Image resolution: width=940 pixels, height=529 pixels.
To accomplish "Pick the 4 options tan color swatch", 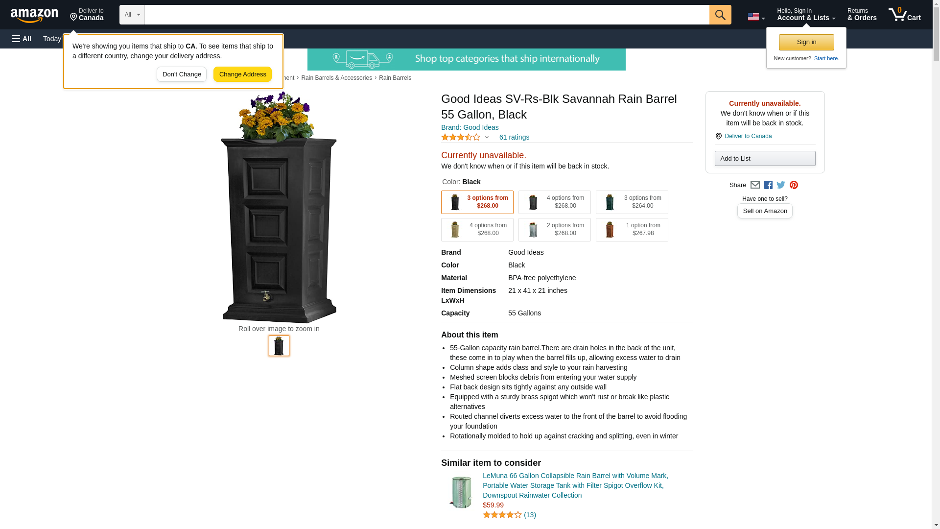I will pyautogui.click(x=477, y=230).
